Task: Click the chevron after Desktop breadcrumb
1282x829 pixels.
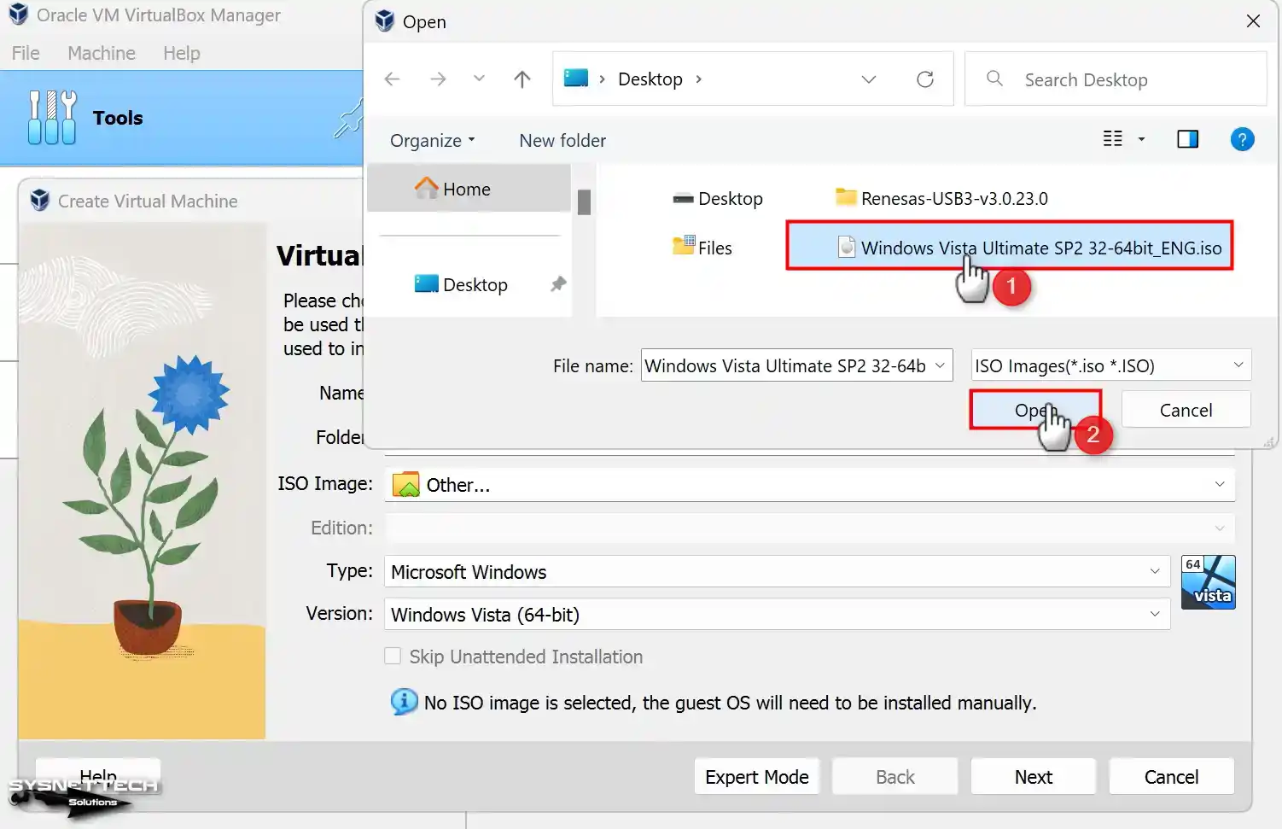Action: click(699, 79)
